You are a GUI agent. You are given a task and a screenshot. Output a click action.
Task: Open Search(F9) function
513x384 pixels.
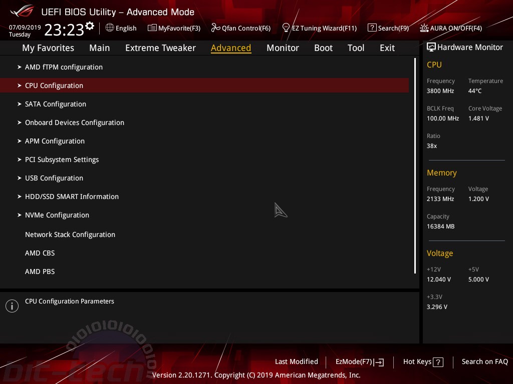pyautogui.click(x=393, y=28)
